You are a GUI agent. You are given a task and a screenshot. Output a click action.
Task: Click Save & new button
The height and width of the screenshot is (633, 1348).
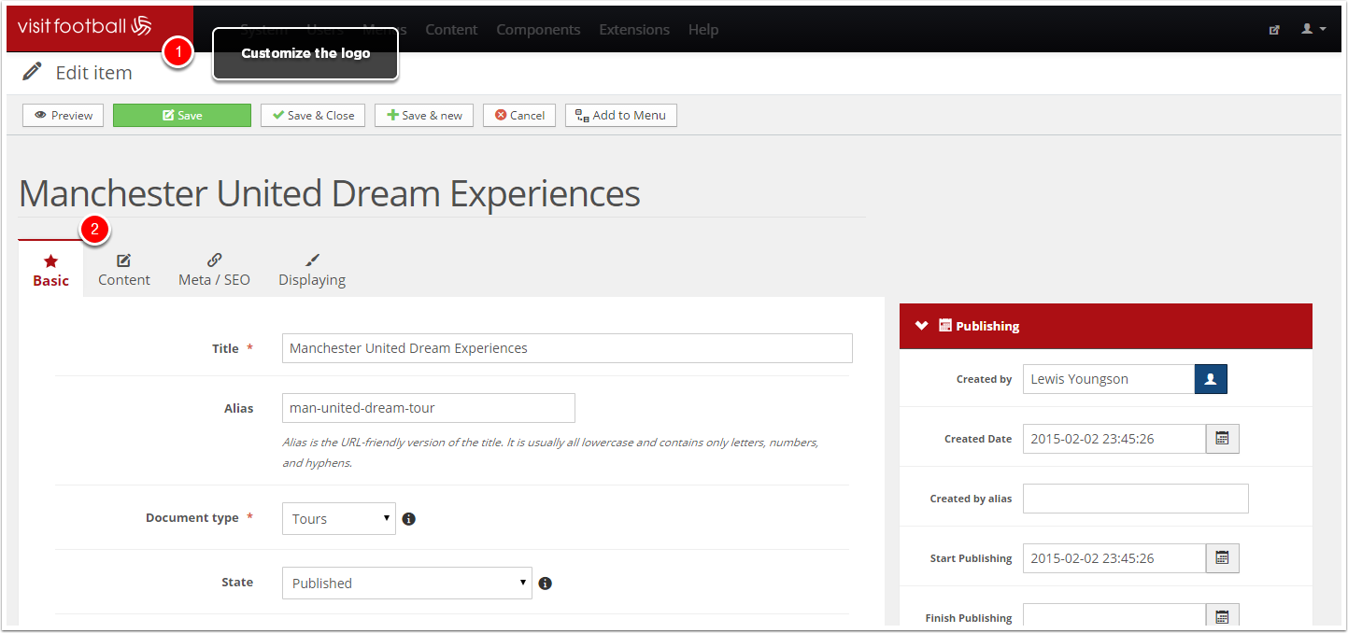[424, 116]
